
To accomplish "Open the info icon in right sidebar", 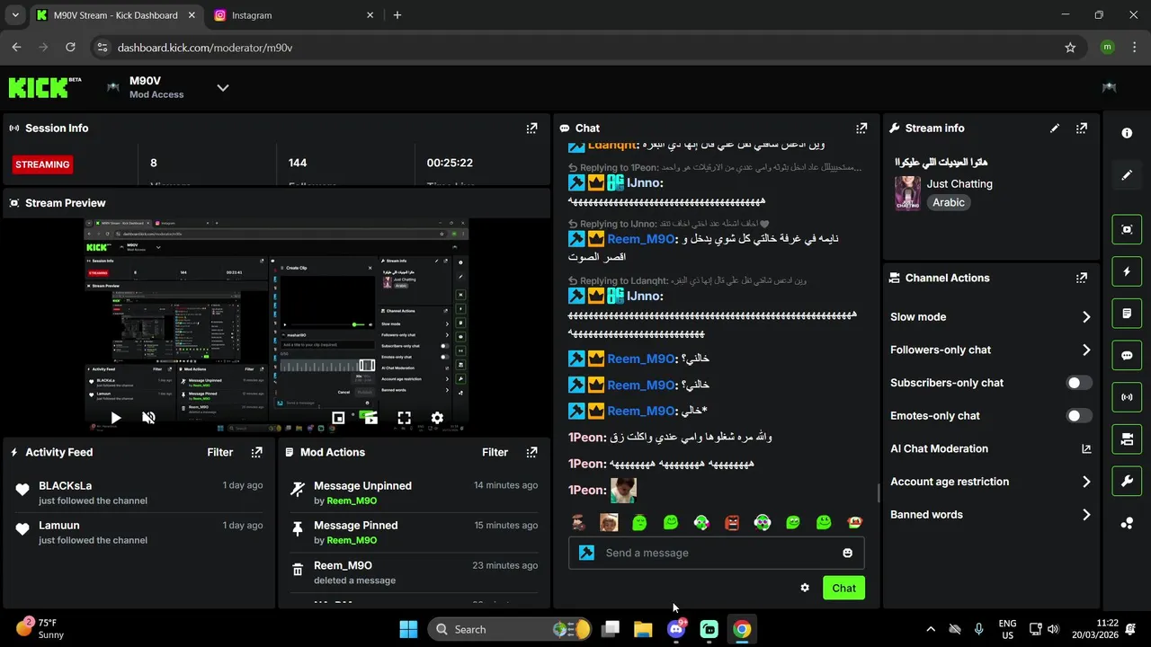I will (1127, 133).
